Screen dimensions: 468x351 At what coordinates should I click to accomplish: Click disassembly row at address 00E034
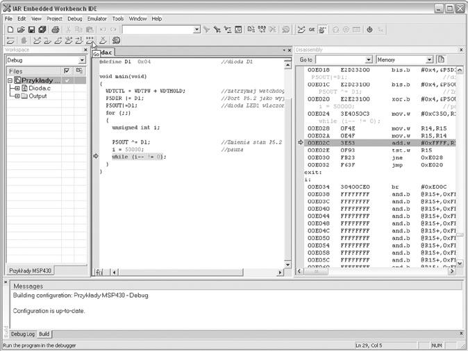(380, 187)
